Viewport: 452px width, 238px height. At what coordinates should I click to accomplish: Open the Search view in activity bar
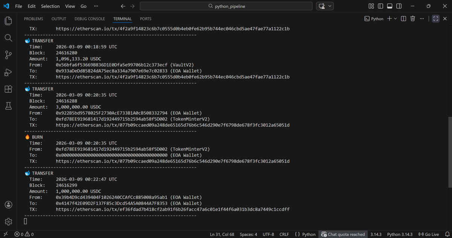pos(9,38)
